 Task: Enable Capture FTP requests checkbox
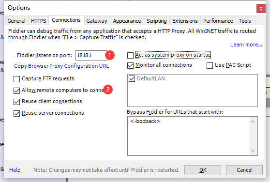tap(17, 79)
